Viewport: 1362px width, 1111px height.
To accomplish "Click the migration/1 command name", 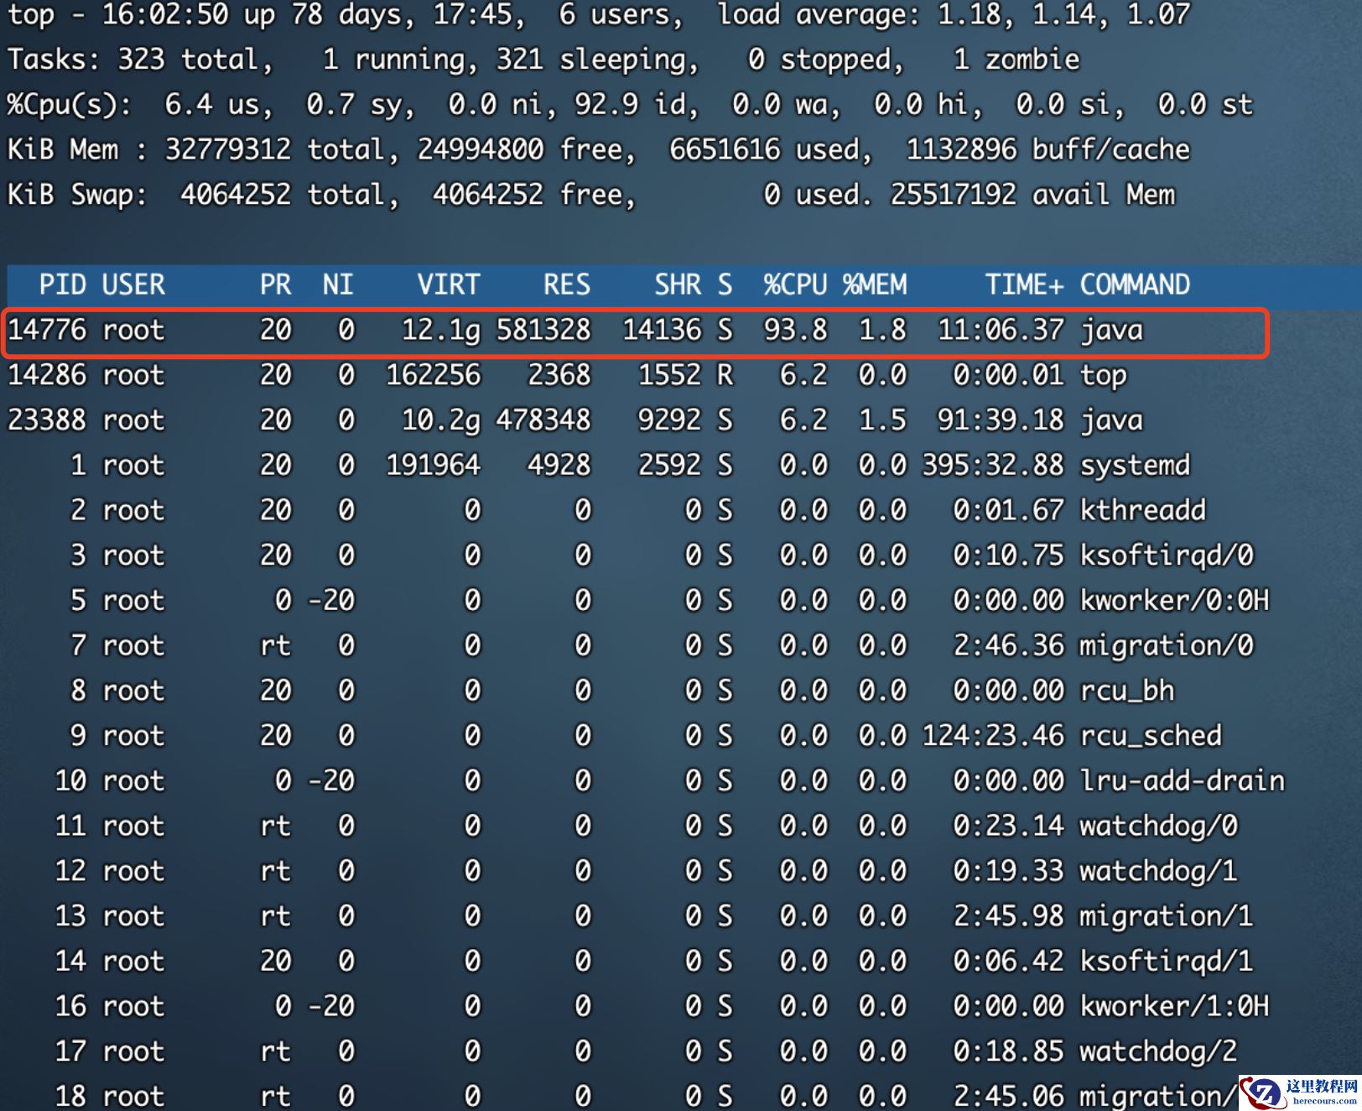I will click(x=1167, y=917).
